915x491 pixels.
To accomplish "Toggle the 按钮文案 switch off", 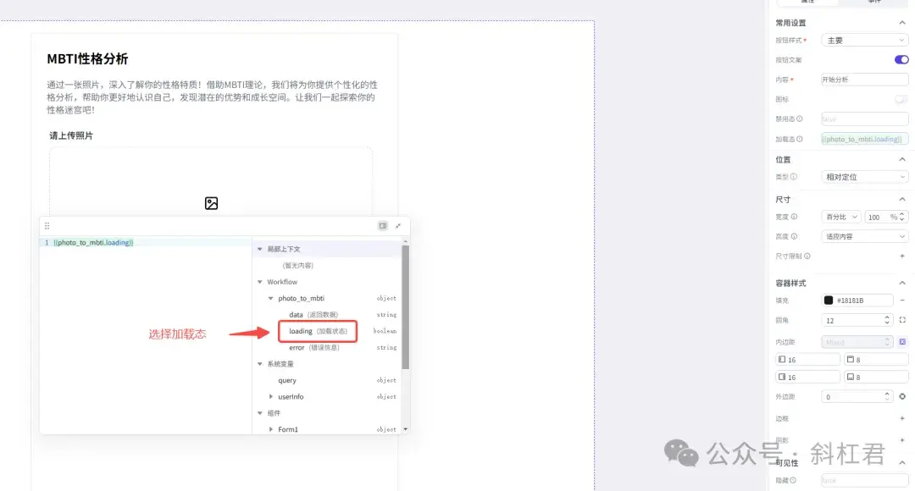I will [901, 59].
